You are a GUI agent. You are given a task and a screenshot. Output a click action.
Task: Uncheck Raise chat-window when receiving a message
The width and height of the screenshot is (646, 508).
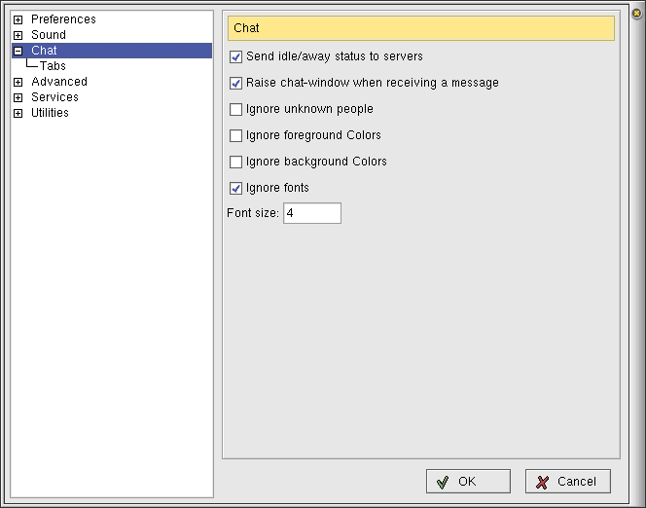[235, 84]
